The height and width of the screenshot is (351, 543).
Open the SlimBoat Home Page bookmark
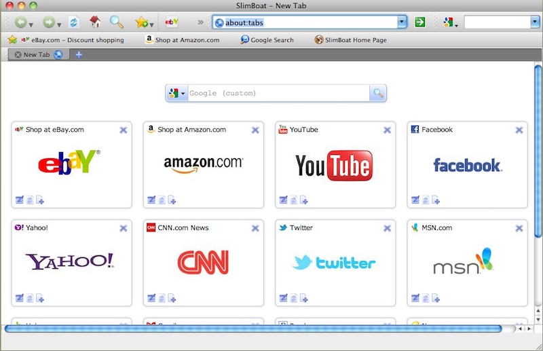click(x=350, y=40)
